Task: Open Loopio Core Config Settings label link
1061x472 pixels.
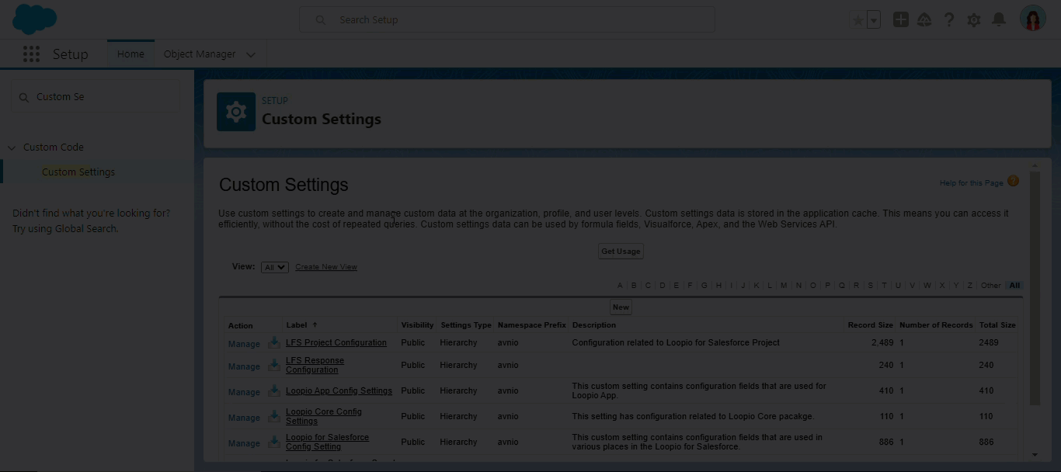Action: (x=324, y=416)
